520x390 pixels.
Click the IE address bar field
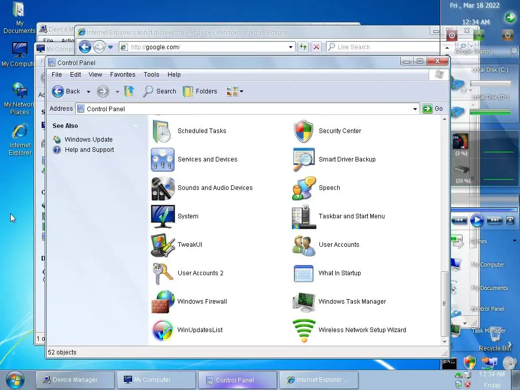[207, 47]
